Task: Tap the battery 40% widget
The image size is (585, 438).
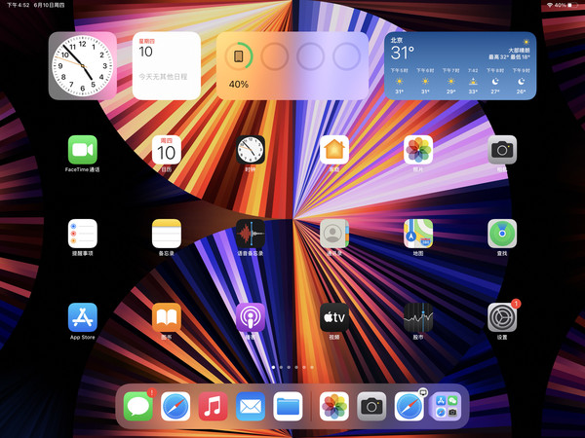Action: click(x=292, y=65)
